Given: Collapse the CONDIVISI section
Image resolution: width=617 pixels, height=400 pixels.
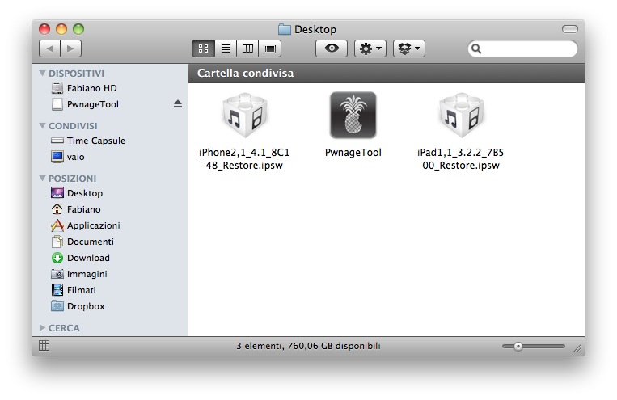Looking at the screenshot, I should pyautogui.click(x=43, y=125).
